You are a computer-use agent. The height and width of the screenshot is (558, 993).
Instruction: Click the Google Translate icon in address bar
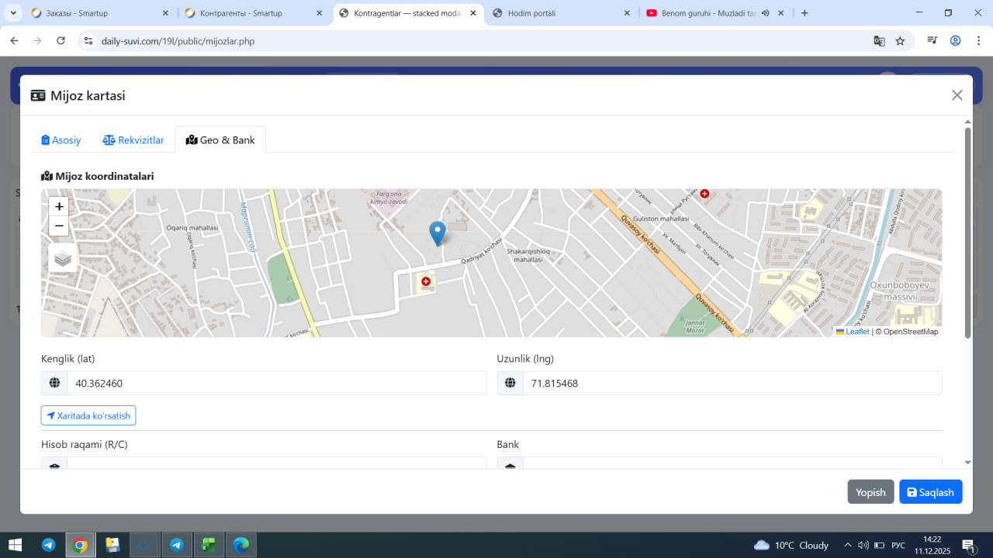point(879,41)
